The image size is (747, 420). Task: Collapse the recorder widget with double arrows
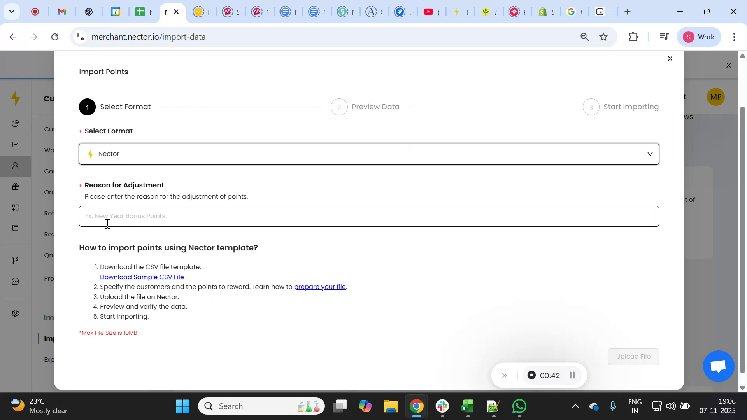(x=505, y=375)
